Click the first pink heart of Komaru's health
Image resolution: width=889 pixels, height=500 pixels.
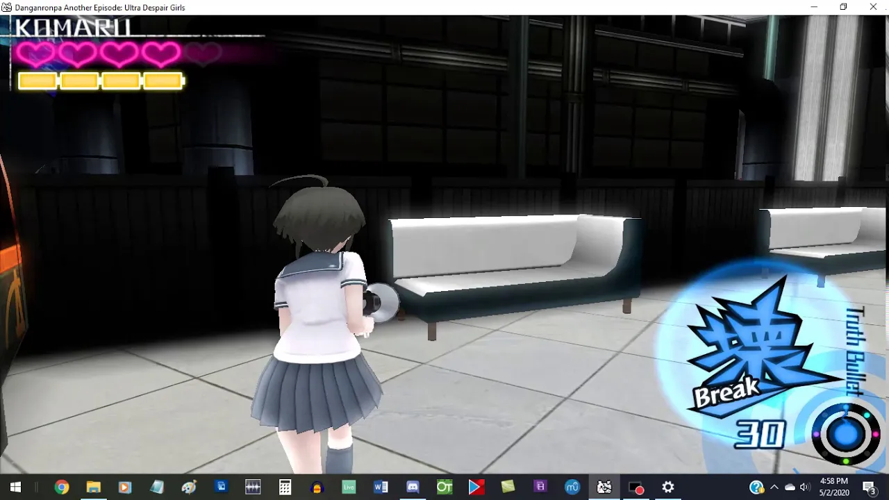point(35,53)
